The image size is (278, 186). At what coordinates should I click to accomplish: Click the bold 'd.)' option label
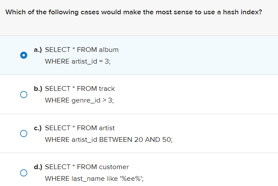[x=38, y=167]
